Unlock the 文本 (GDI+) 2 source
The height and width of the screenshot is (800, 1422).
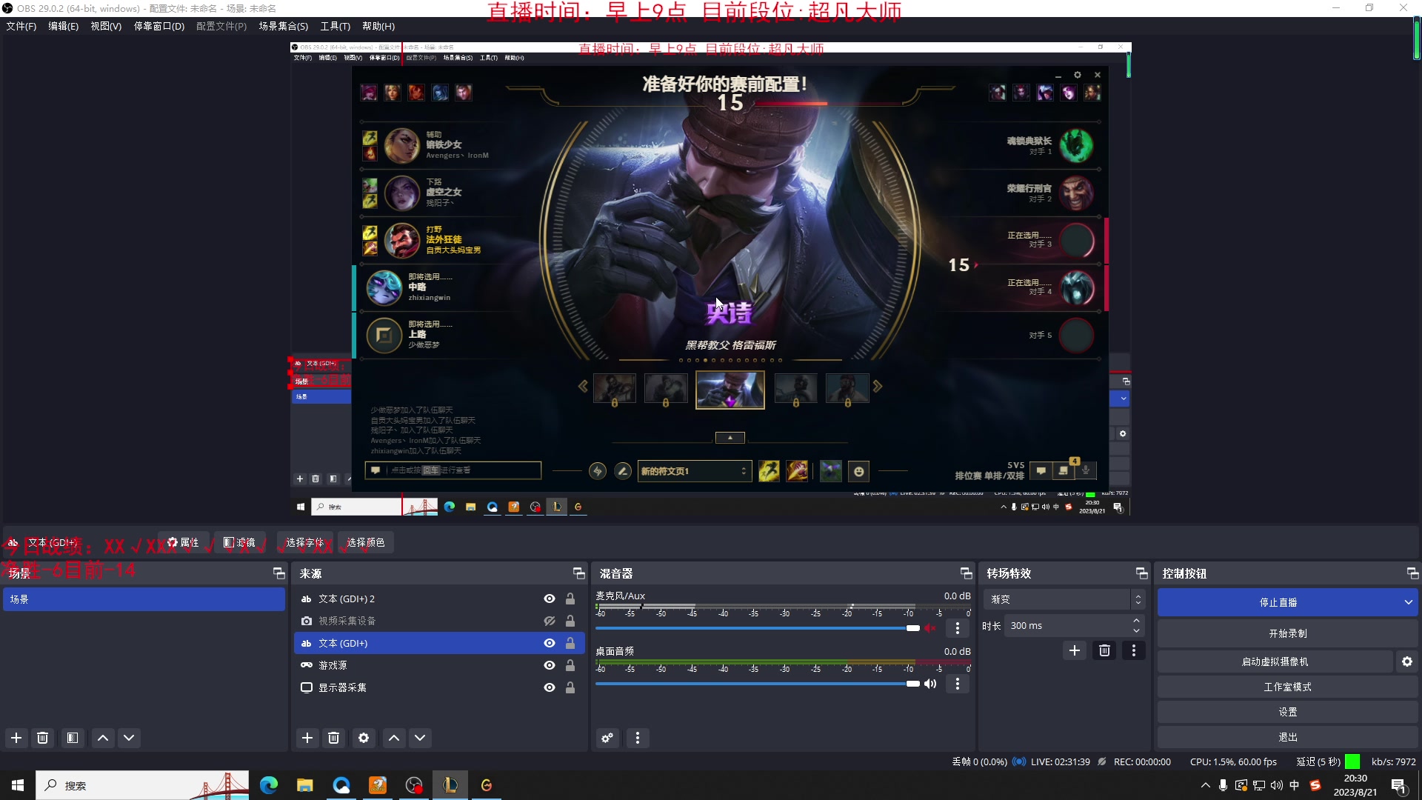pyautogui.click(x=570, y=599)
